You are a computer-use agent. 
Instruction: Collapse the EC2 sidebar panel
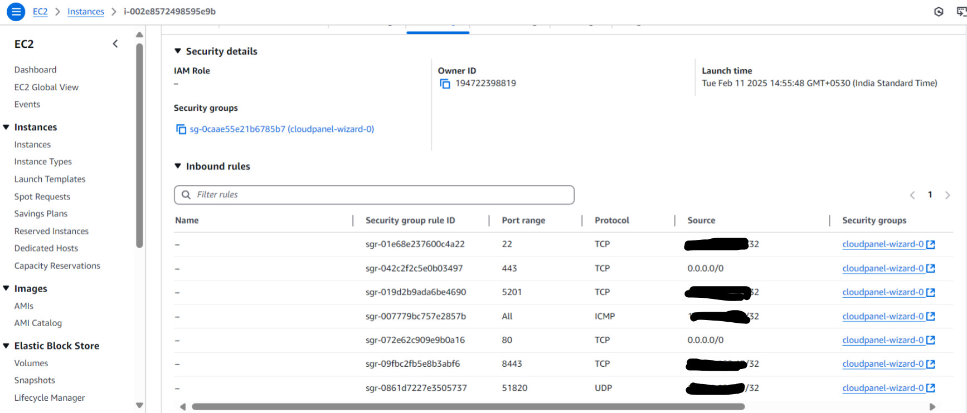[x=115, y=43]
